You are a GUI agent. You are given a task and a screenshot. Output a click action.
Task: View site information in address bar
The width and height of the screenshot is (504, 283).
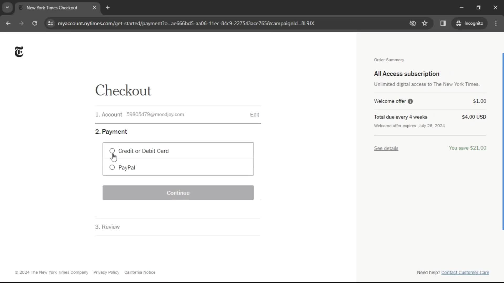(51, 23)
